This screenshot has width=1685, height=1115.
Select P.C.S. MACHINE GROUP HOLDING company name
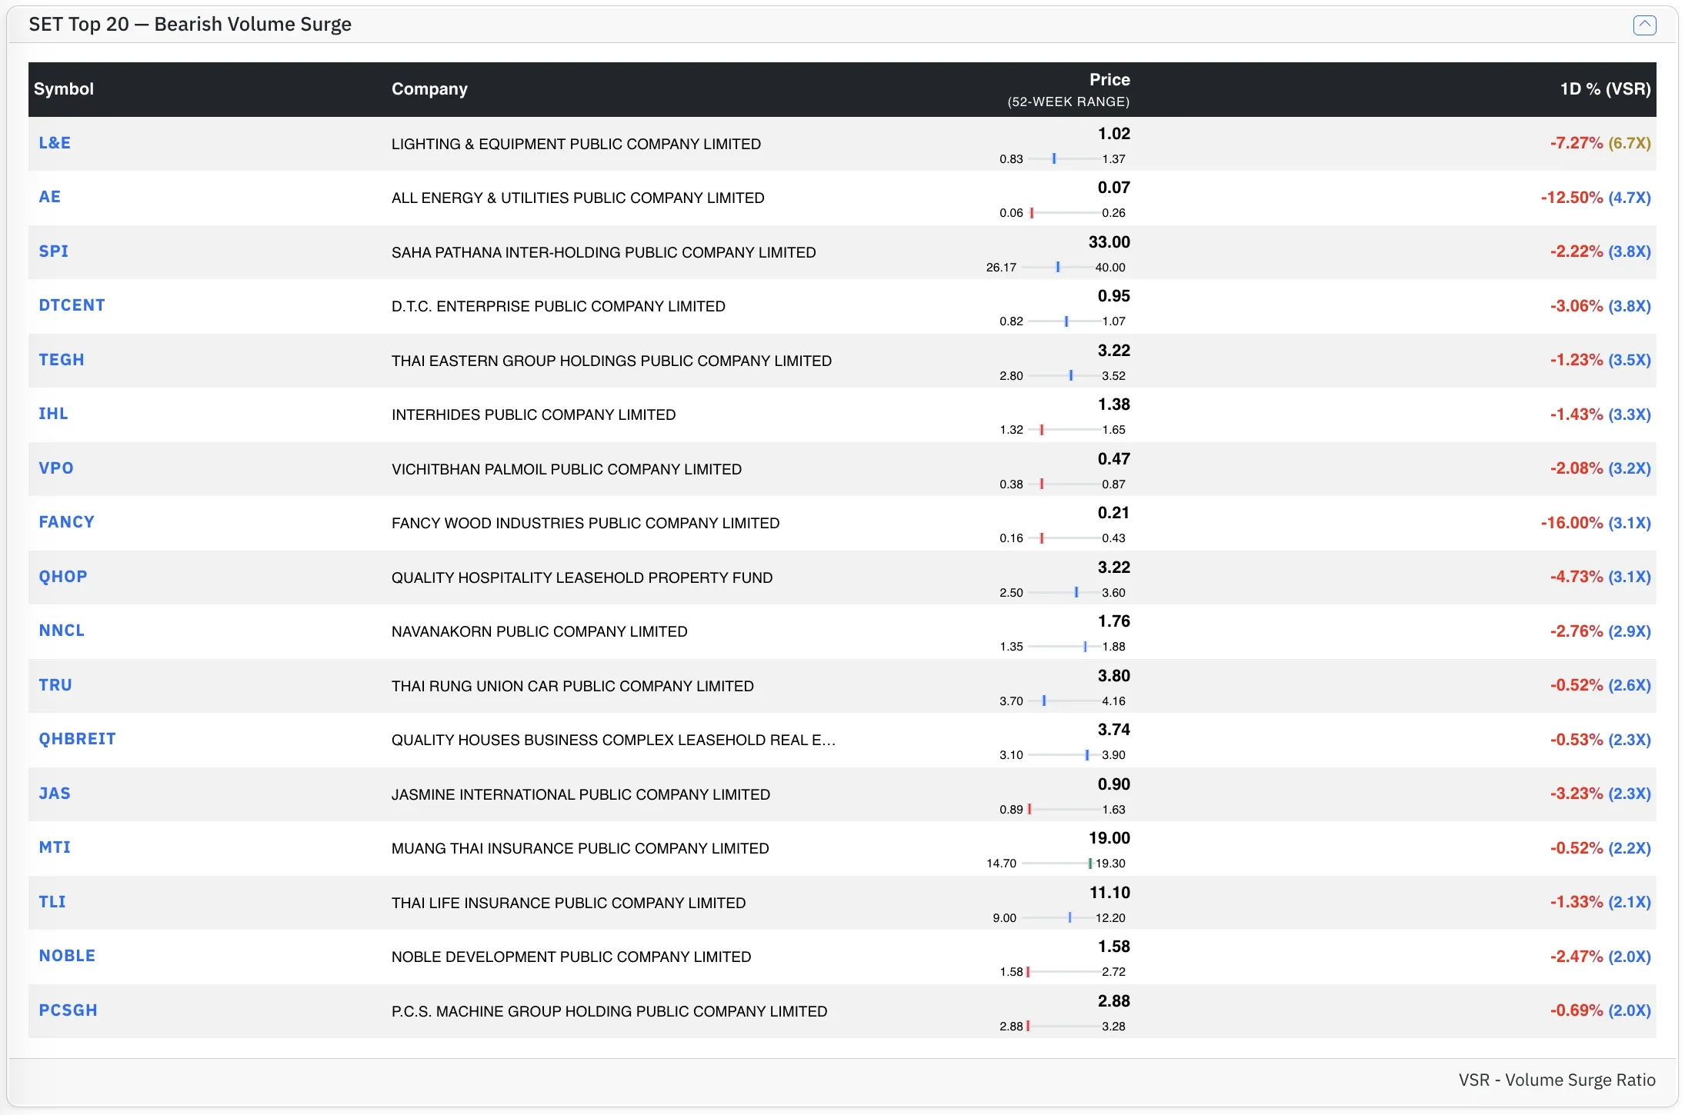click(x=609, y=1011)
